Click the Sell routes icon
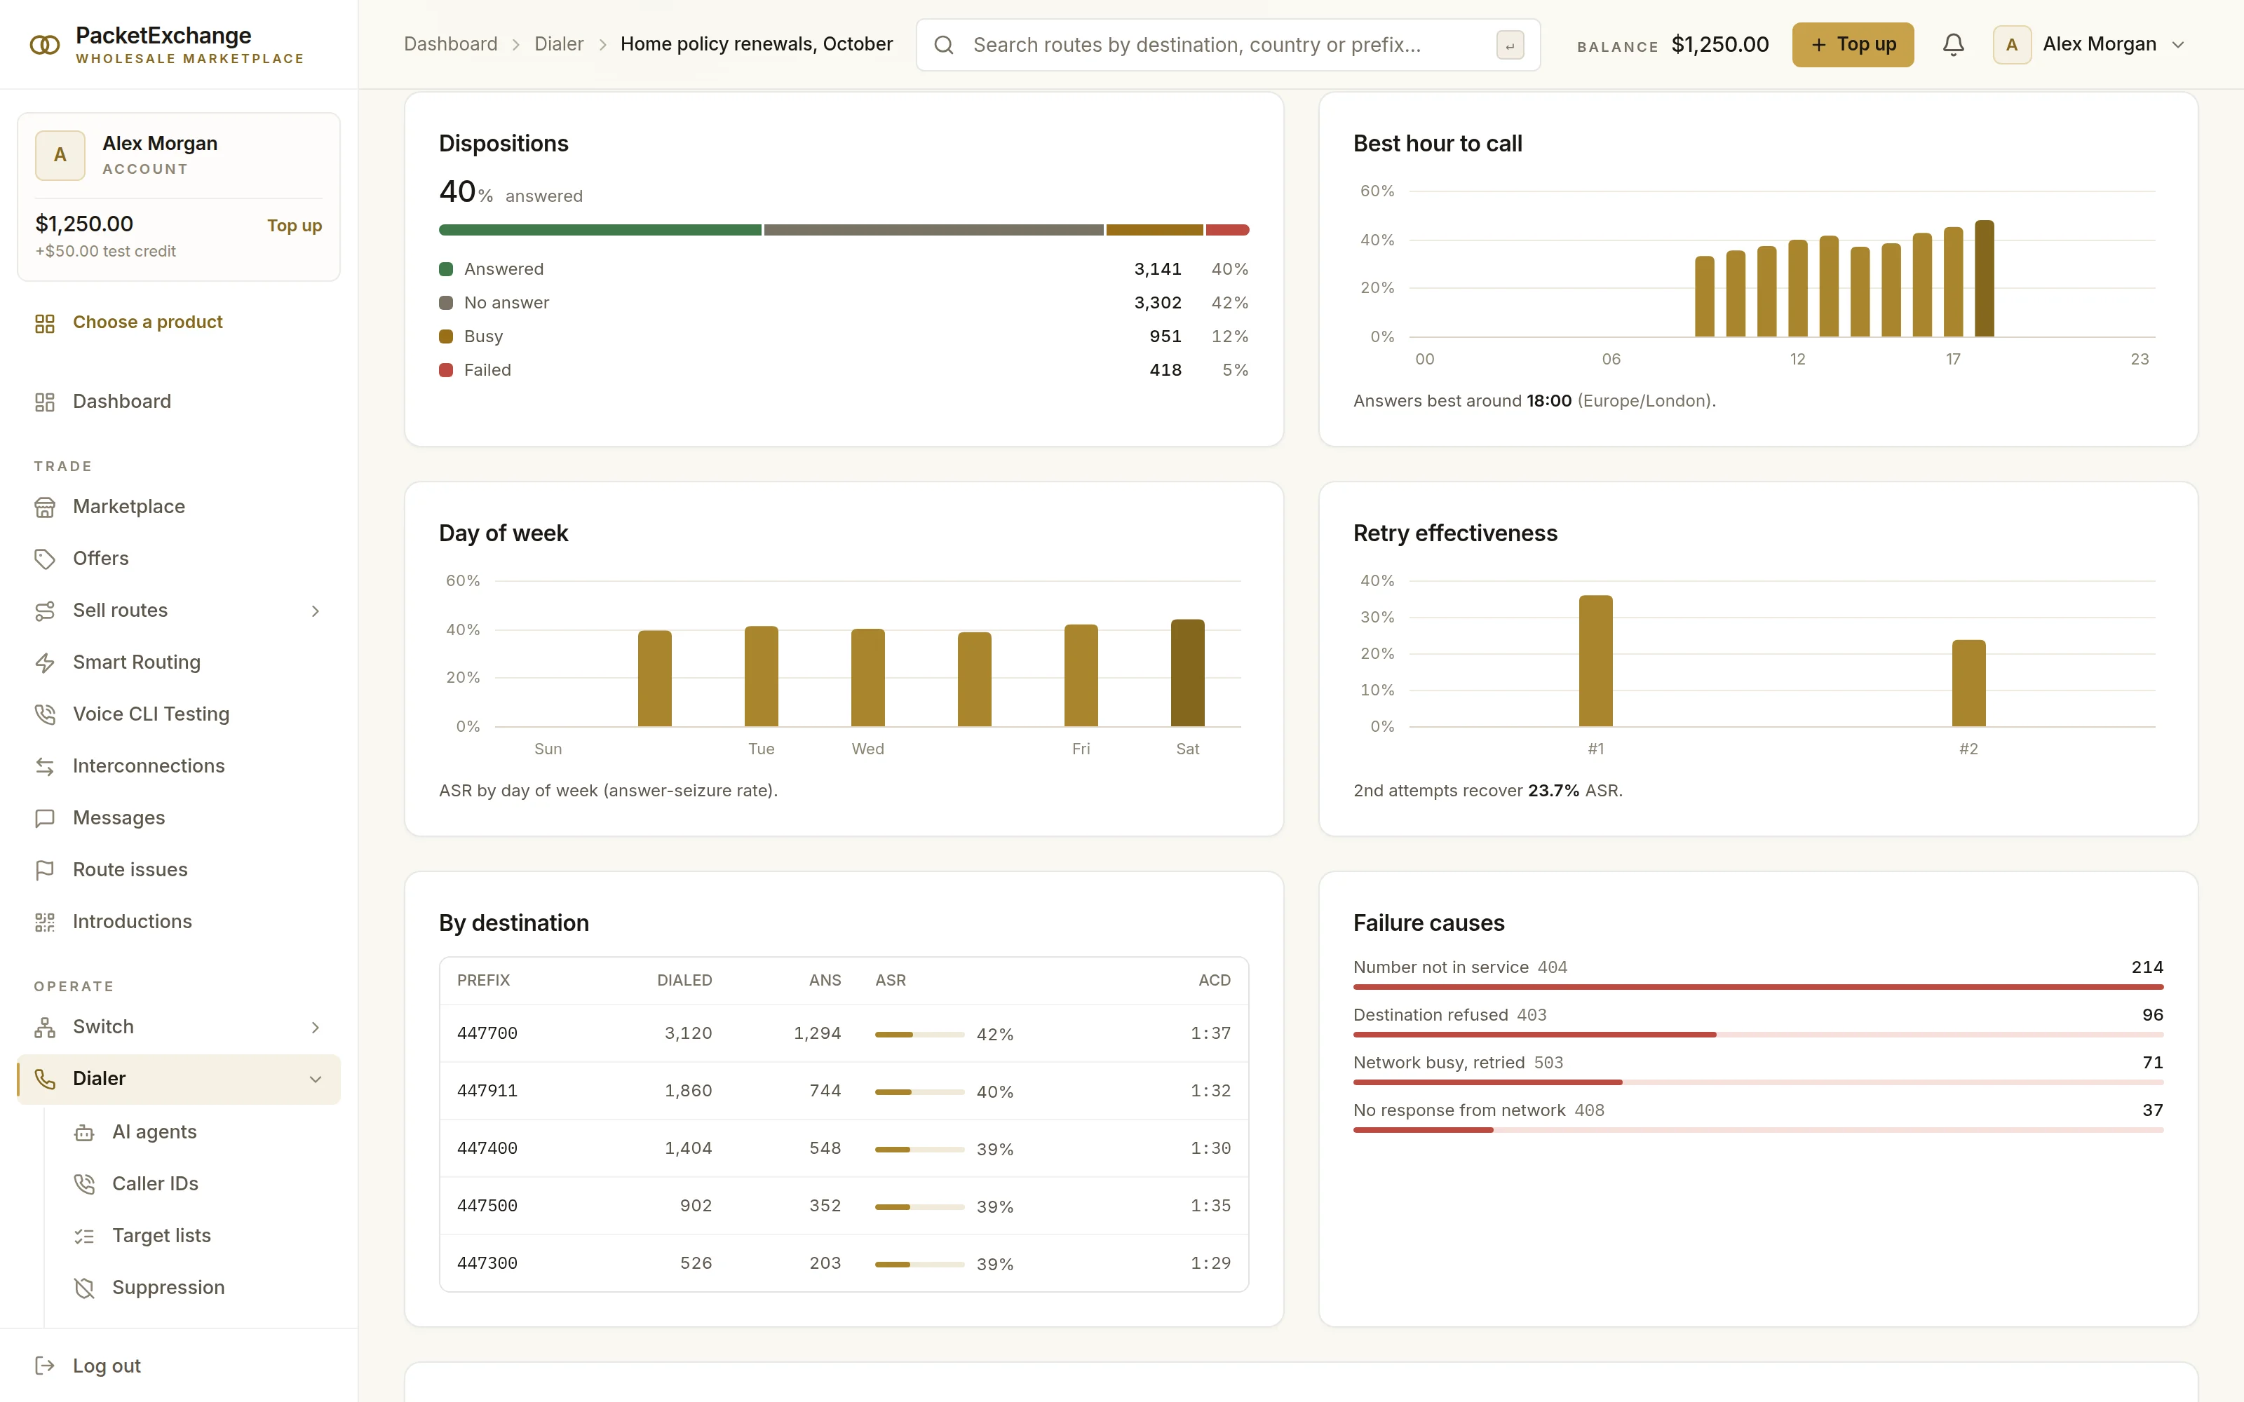2244x1402 pixels. 44,611
